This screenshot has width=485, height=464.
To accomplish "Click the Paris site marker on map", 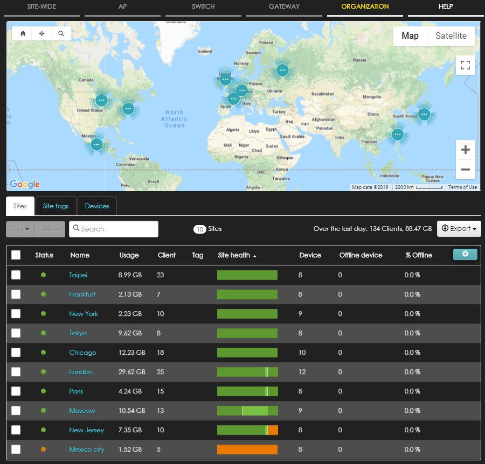I will point(233,99).
